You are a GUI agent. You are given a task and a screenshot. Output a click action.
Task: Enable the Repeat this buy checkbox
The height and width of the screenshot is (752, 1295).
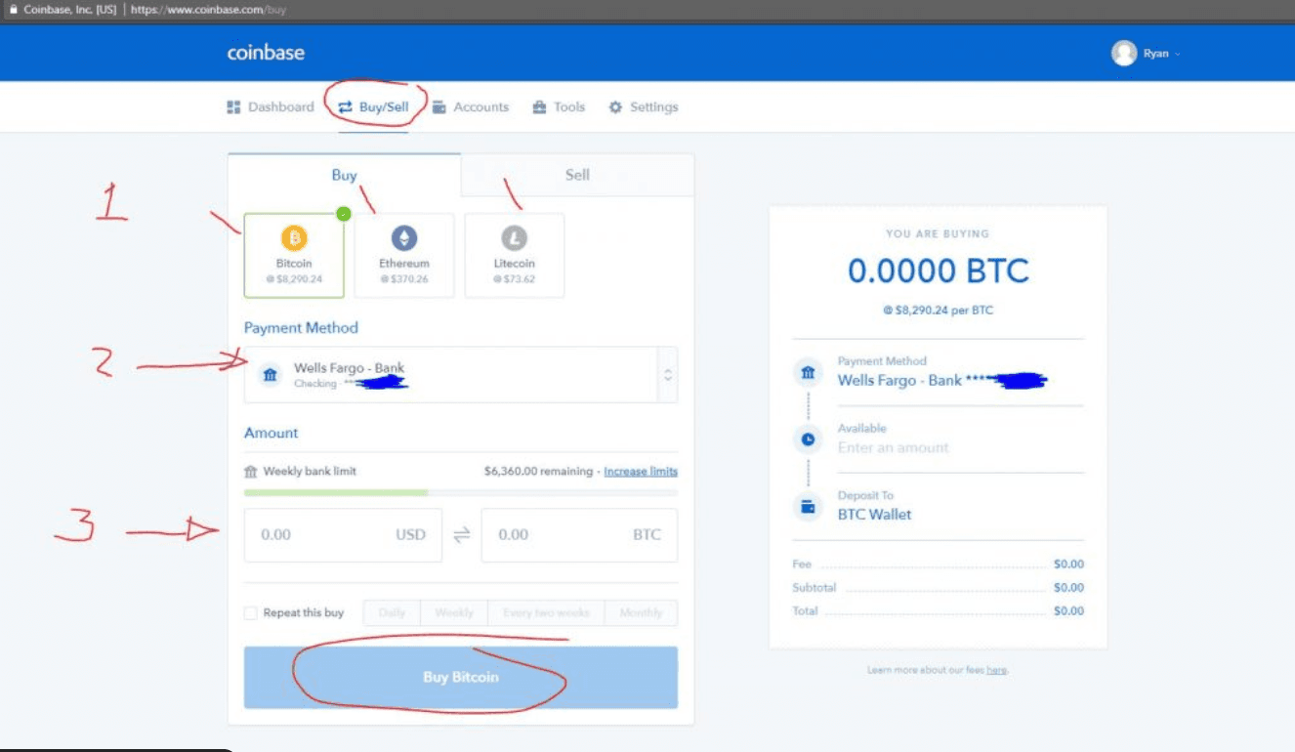point(251,613)
